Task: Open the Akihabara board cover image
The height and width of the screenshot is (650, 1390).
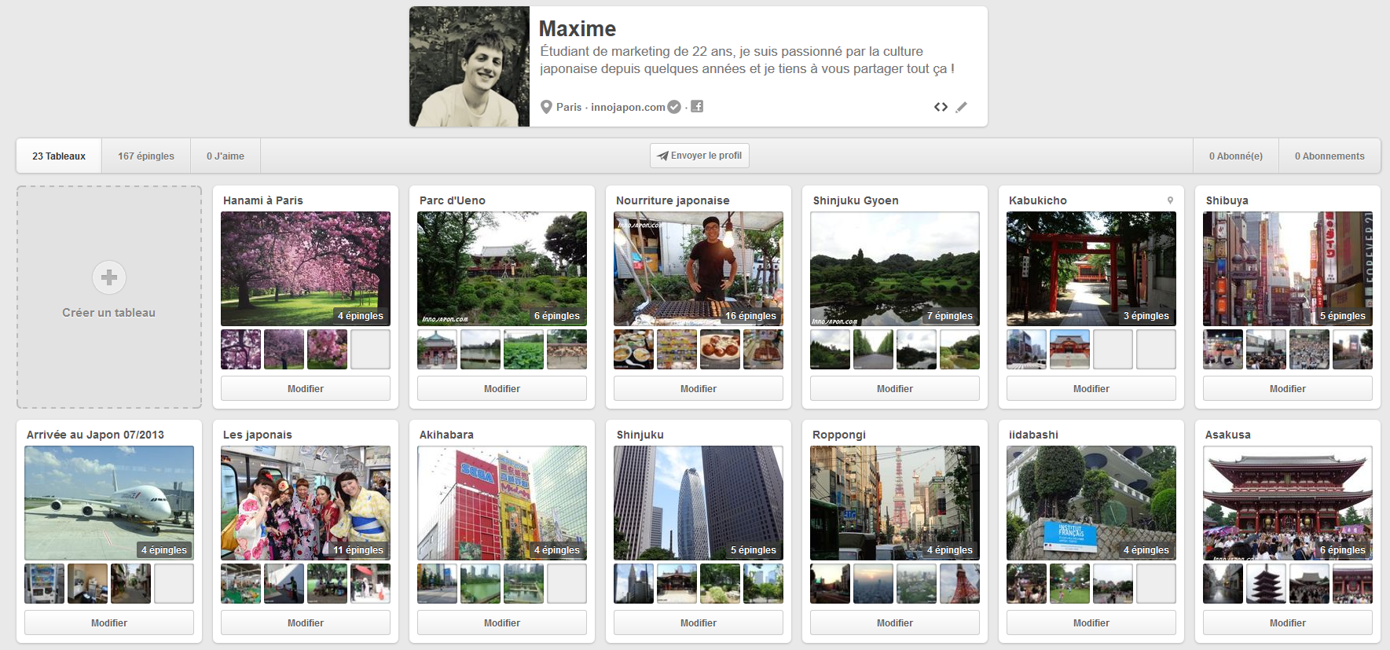Action: pyautogui.click(x=502, y=503)
